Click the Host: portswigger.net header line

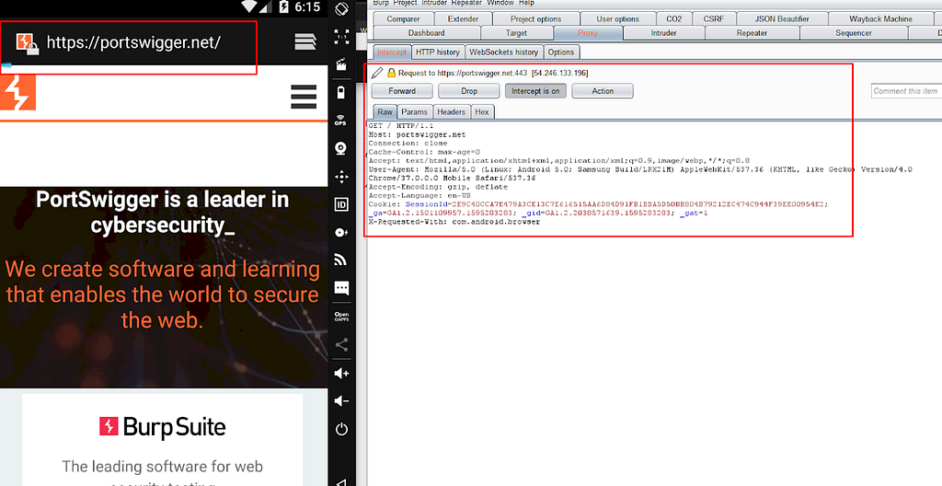tap(417, 134)
